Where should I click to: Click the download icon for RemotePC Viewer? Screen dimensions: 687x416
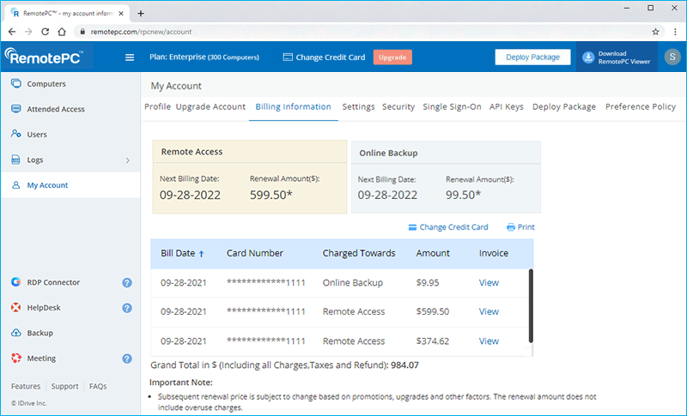pos(588,57)
